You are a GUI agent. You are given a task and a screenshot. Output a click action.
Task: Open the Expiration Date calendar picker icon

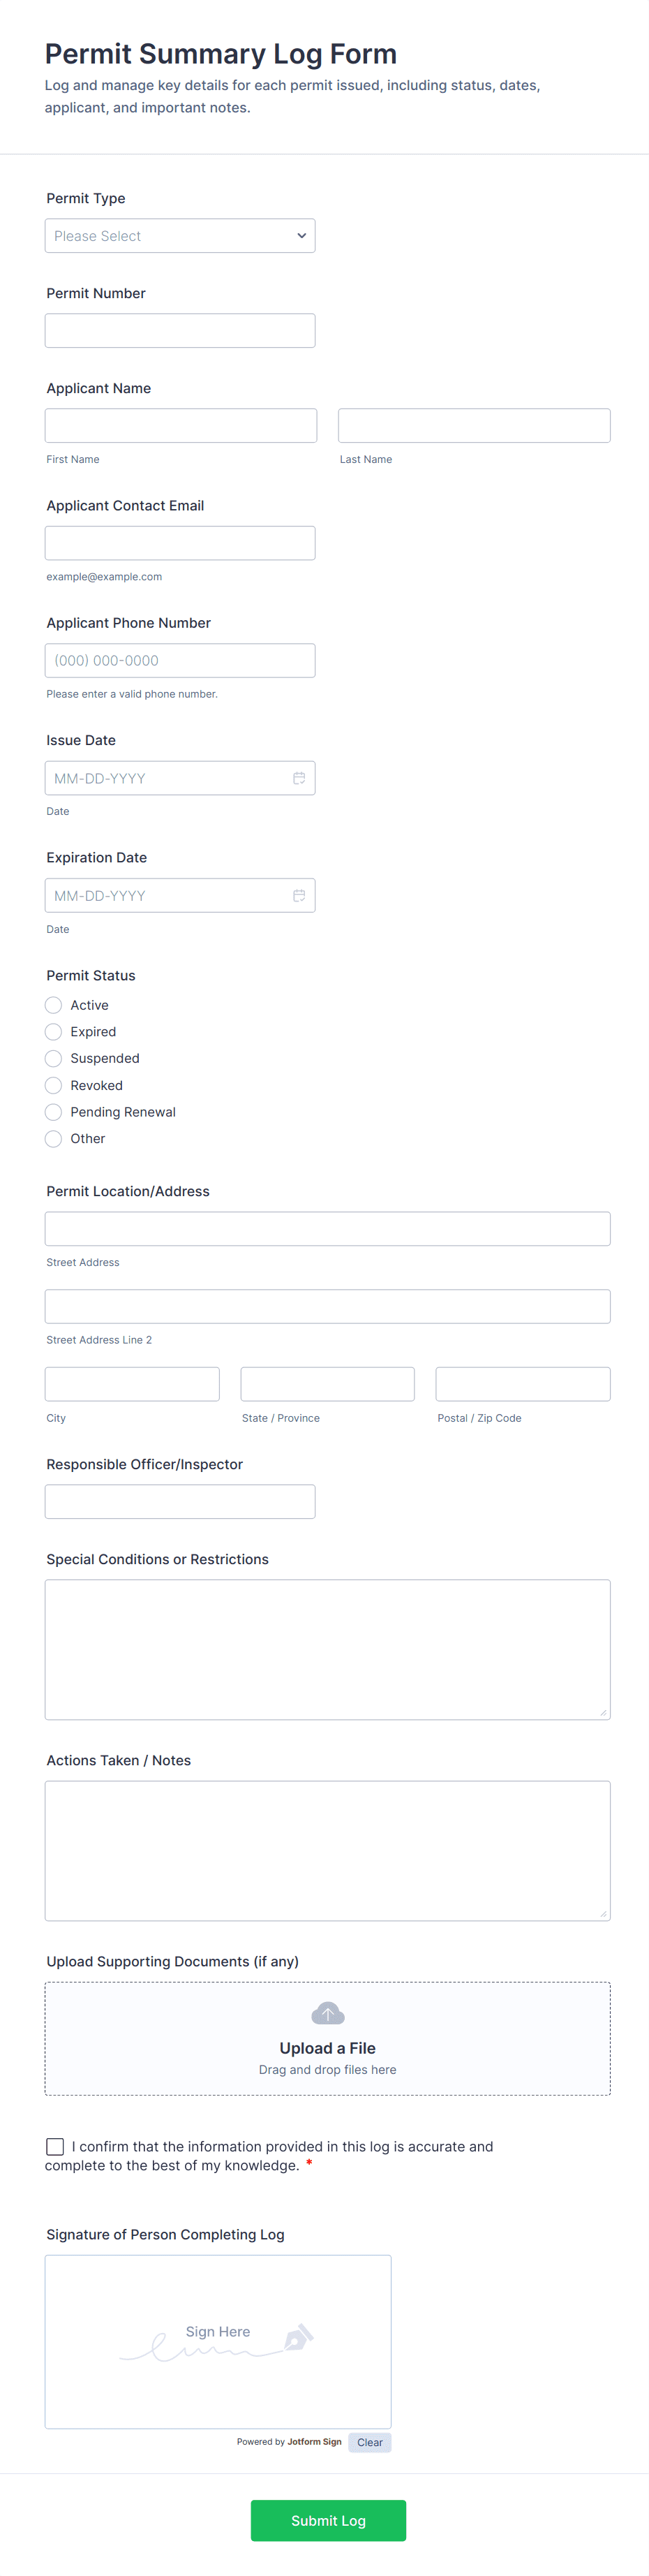pos(299,895)
